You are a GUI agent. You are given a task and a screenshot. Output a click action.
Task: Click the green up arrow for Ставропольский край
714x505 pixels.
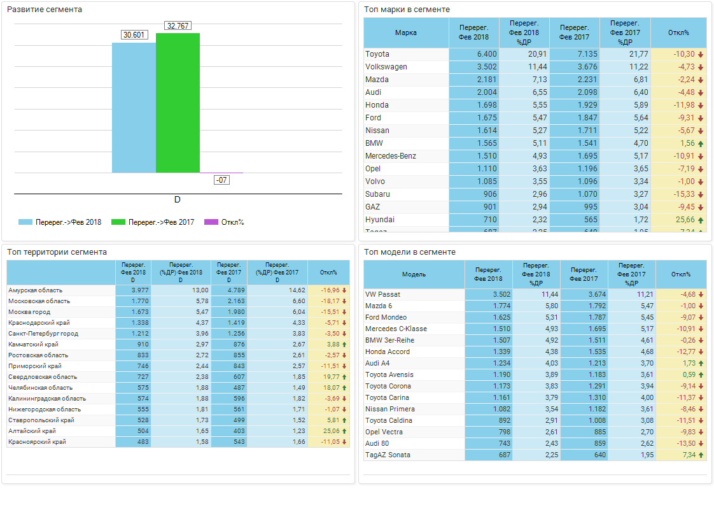(344, 420)
